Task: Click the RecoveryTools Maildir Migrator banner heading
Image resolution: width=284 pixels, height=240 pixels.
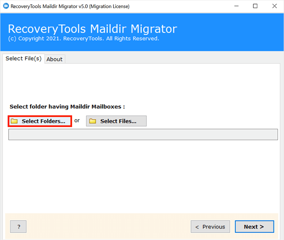Action: coord(92,29)
